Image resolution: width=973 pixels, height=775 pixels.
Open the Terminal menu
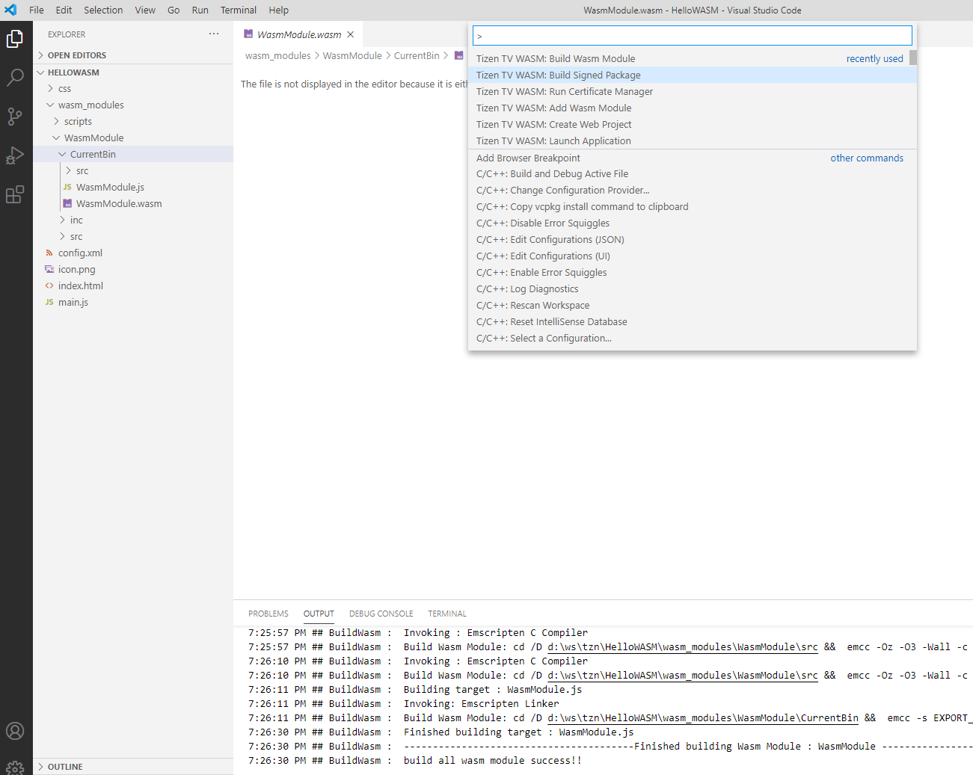point(239,10)
